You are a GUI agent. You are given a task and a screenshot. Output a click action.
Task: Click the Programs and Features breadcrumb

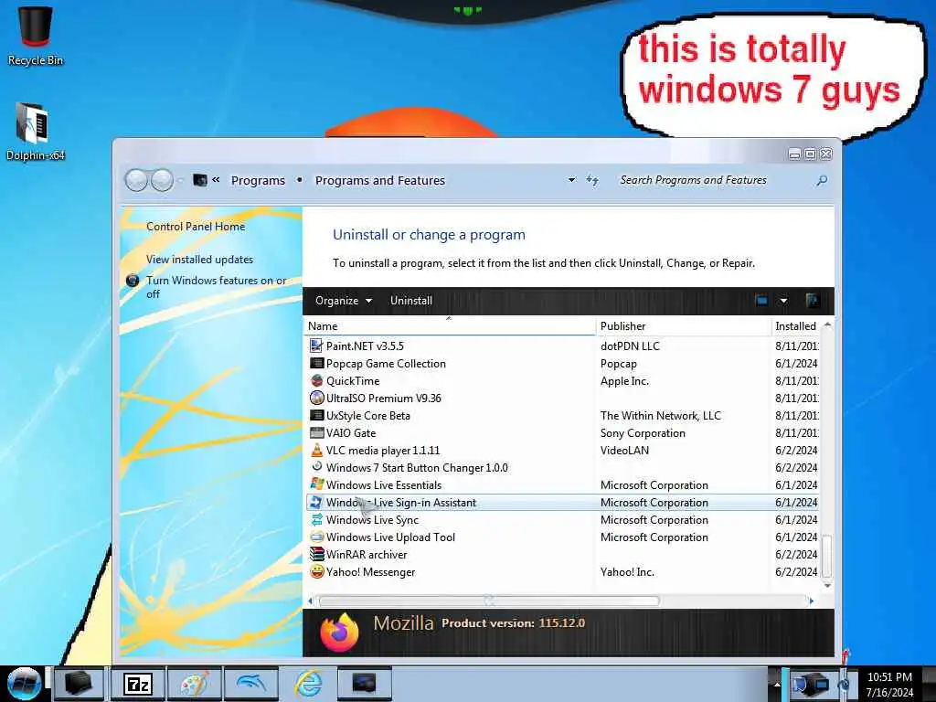point(379,180)
